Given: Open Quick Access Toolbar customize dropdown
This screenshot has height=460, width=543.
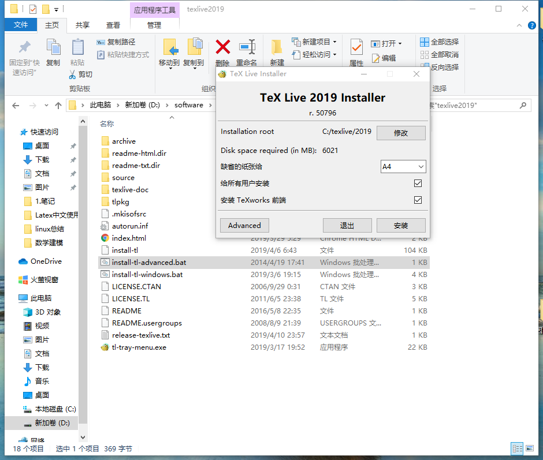Looking at the screenshot, I should point(56,9).
